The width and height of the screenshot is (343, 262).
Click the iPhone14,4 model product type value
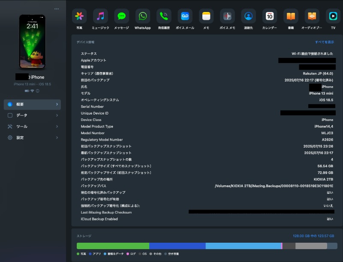[x=324, y=126]
